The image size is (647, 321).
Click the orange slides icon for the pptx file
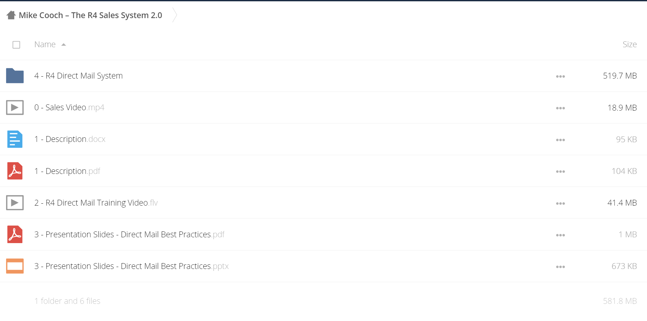[15, 266]
